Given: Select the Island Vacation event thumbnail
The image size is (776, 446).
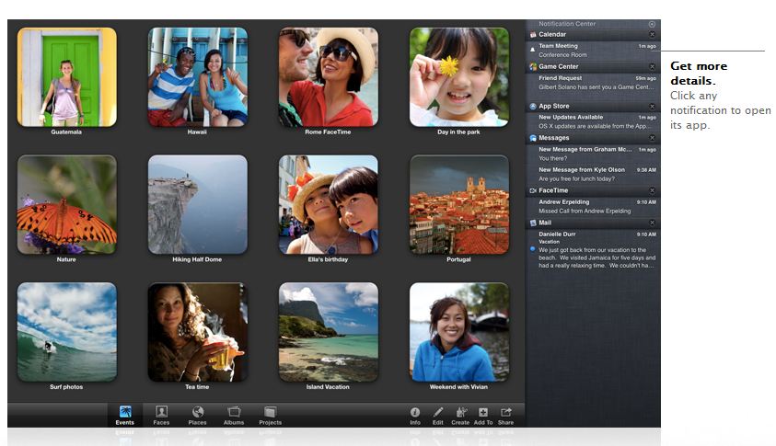Looking at the screenshot, I should click(x=328, y=332).
